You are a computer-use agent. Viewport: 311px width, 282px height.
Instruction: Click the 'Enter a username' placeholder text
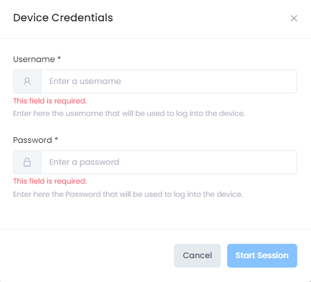click(x=85, y=81)
